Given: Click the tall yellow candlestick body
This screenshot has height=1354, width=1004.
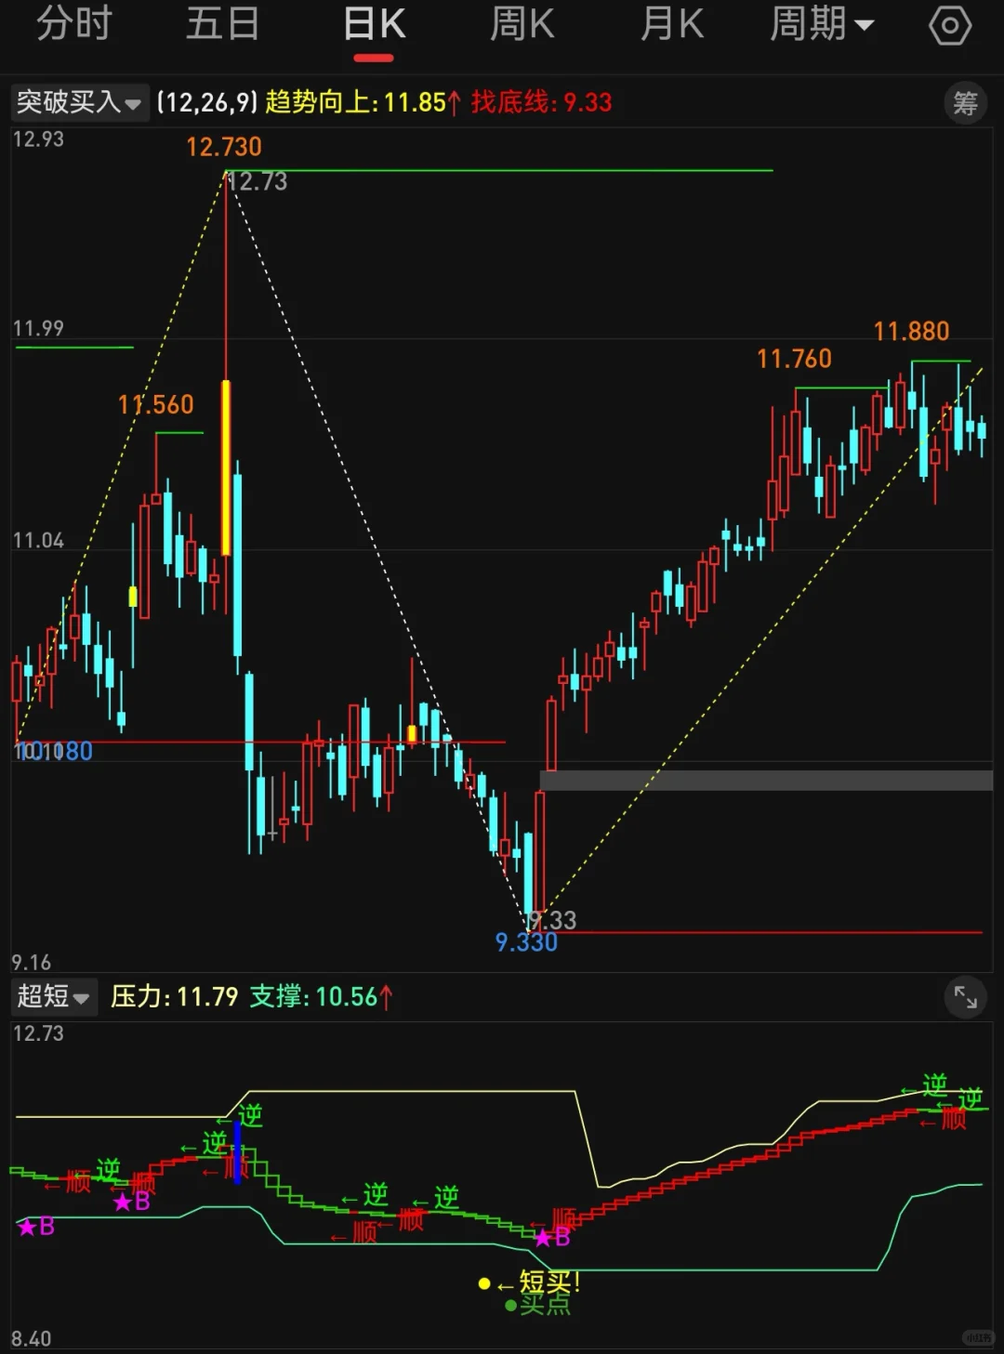Looking at the screenshot, I should point(226,467).
